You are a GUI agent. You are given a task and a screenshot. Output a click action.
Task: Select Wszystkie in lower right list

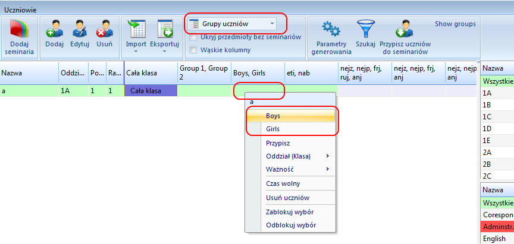pyautogui.click(x=497, y=202)
